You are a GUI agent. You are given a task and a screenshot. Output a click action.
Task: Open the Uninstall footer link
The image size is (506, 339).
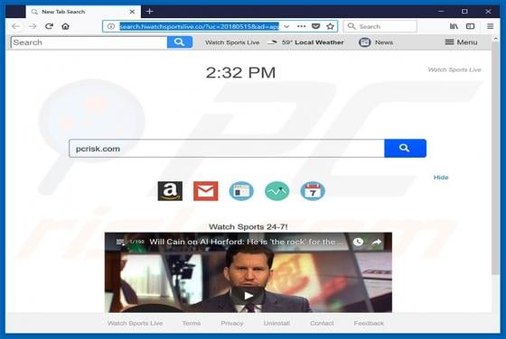pos(276,324)
